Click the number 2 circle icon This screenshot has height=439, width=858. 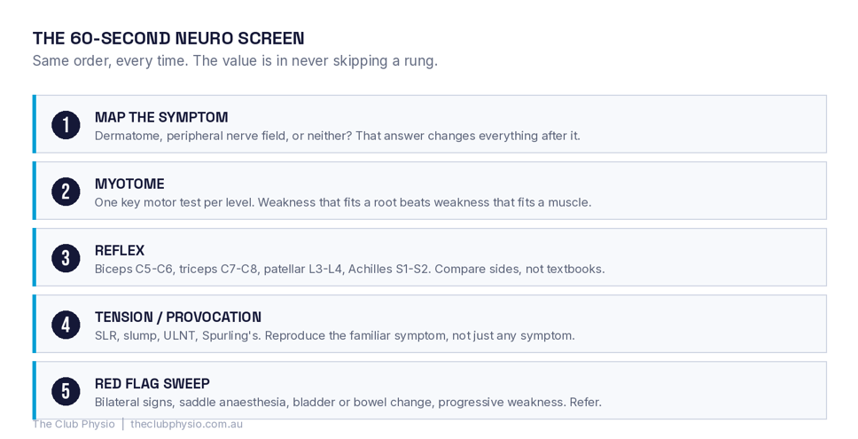tap(66, 192)
